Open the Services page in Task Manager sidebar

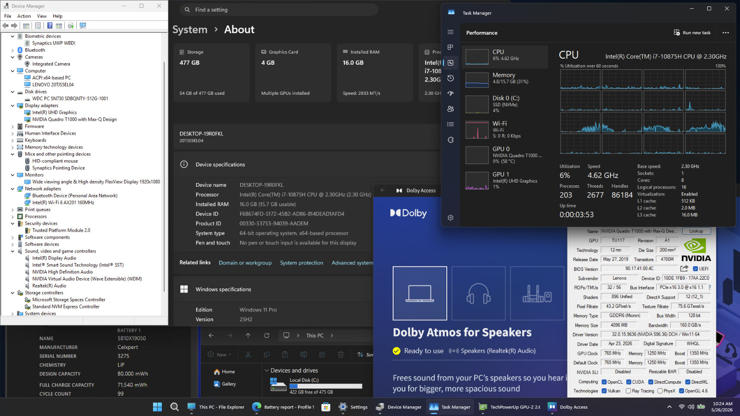pyautogui.click(x=450, y=140)
